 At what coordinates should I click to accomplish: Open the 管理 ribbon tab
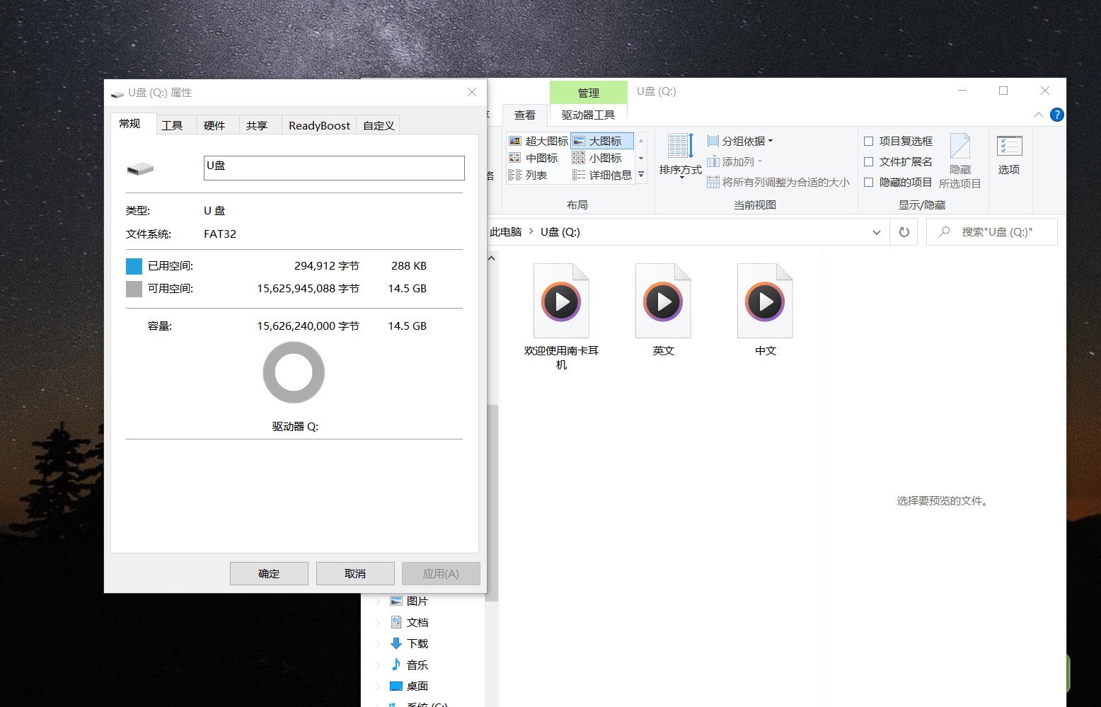(589, 93)
